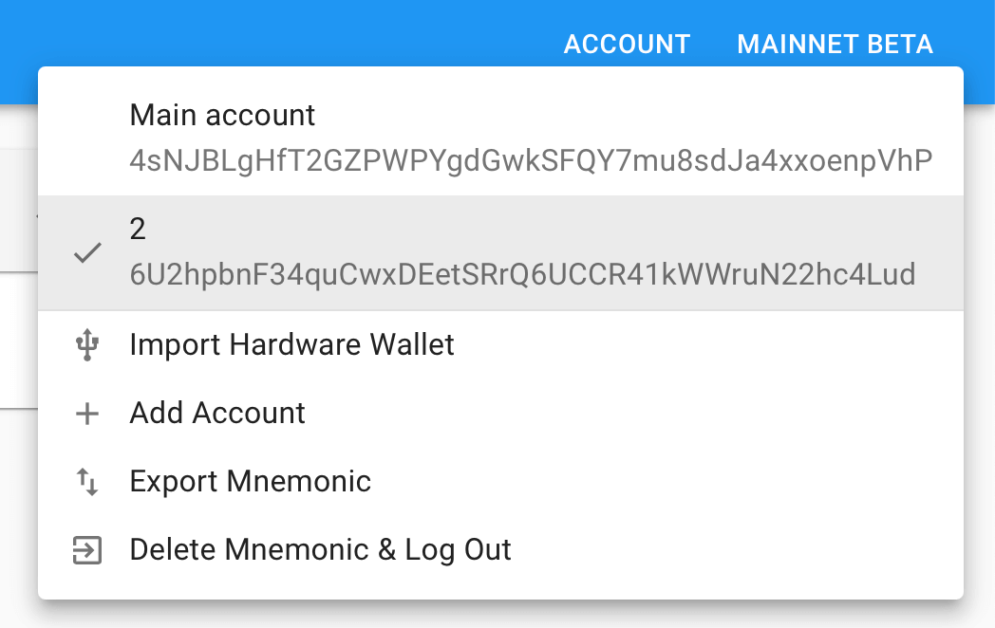The image size is (995, 628).
Task: Click the up-down arrows icon for Export Mnemonic
Action: point(87,482)
